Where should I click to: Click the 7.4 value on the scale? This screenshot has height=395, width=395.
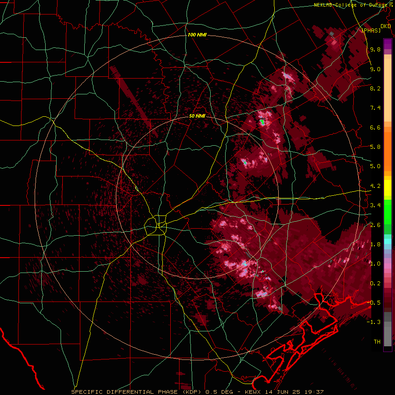click(375, 108)
